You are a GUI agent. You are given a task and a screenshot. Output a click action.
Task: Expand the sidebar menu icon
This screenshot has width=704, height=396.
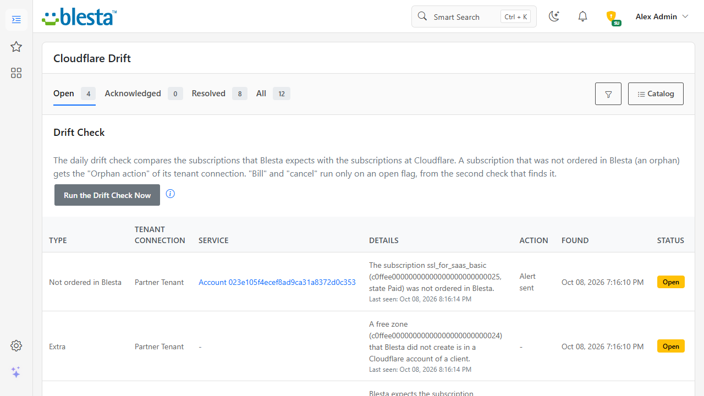(16, 20)
